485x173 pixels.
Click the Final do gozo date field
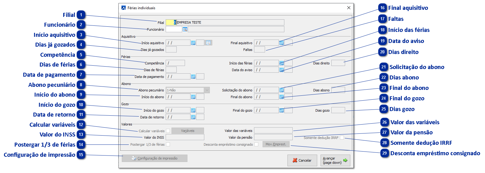point(266,110)
